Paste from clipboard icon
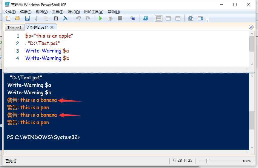Image resolution: width=258 pixels, height=168 pixels. (x=56, y=19)
